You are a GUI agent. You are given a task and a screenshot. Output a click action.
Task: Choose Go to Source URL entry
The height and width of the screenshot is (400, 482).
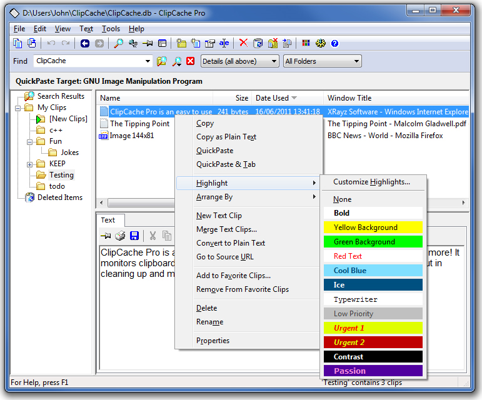[x=225, y=256]
